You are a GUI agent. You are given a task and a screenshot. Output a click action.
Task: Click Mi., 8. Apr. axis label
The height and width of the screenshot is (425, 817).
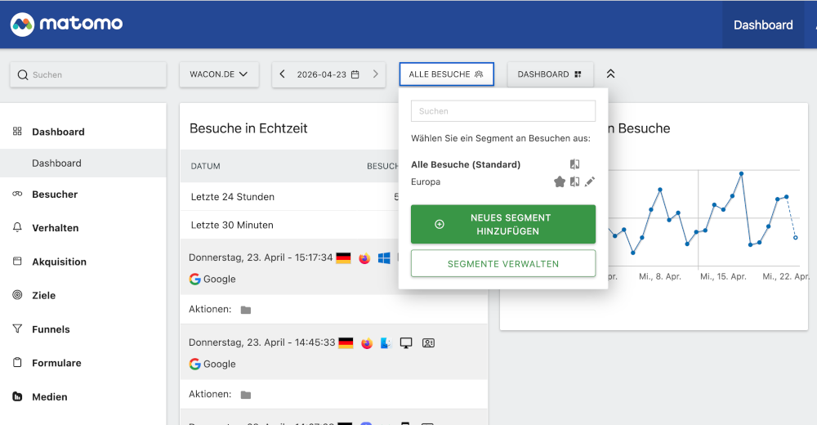(x=659, y=276)
